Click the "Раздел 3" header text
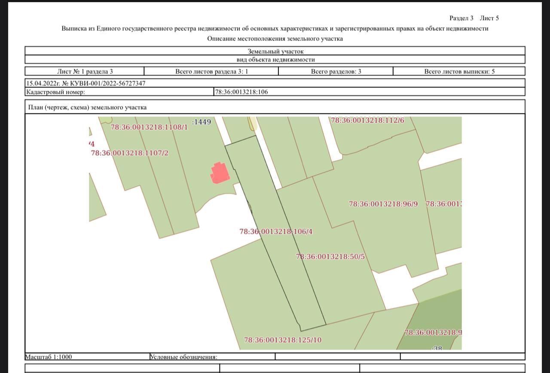Viewport: 550px width, 373px height. [461, 18]
